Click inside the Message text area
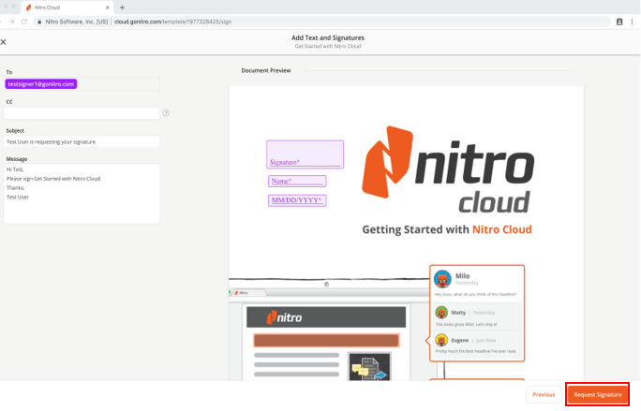Image resolution: width=641 pixels, height=411 pixels. pos(82,194)
